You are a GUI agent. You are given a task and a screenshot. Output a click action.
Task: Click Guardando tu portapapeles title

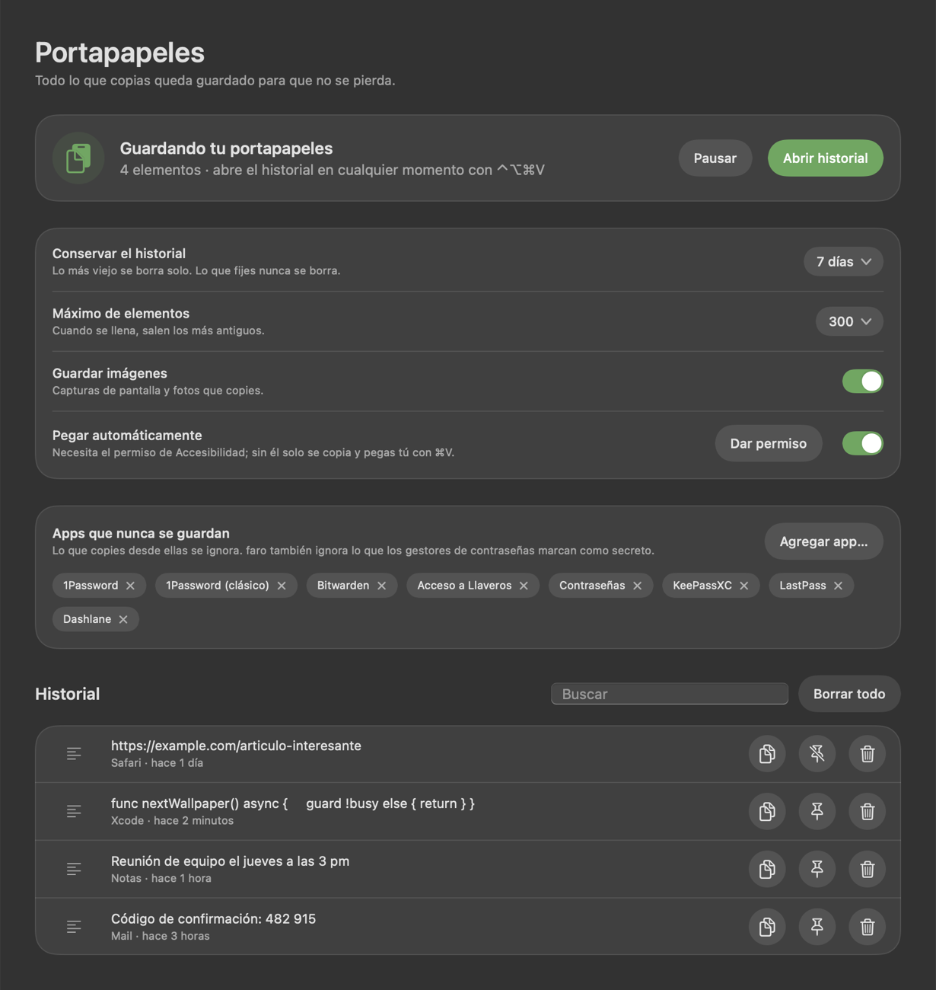click(226, 148)
